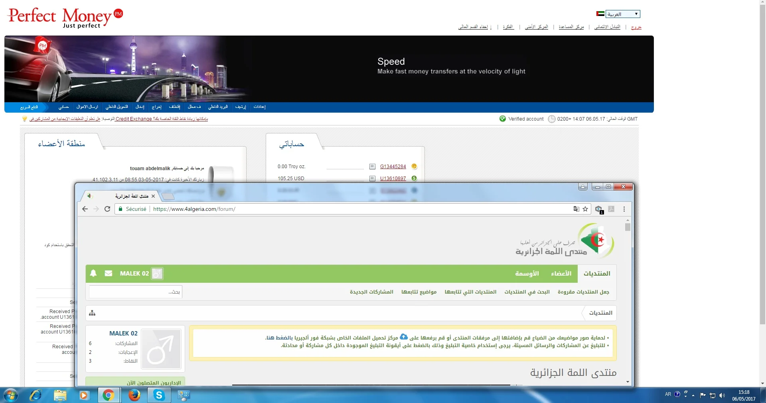Click the red خروج logout link
Viewport: 766px width, 403px height.
(x=636, y=27)
